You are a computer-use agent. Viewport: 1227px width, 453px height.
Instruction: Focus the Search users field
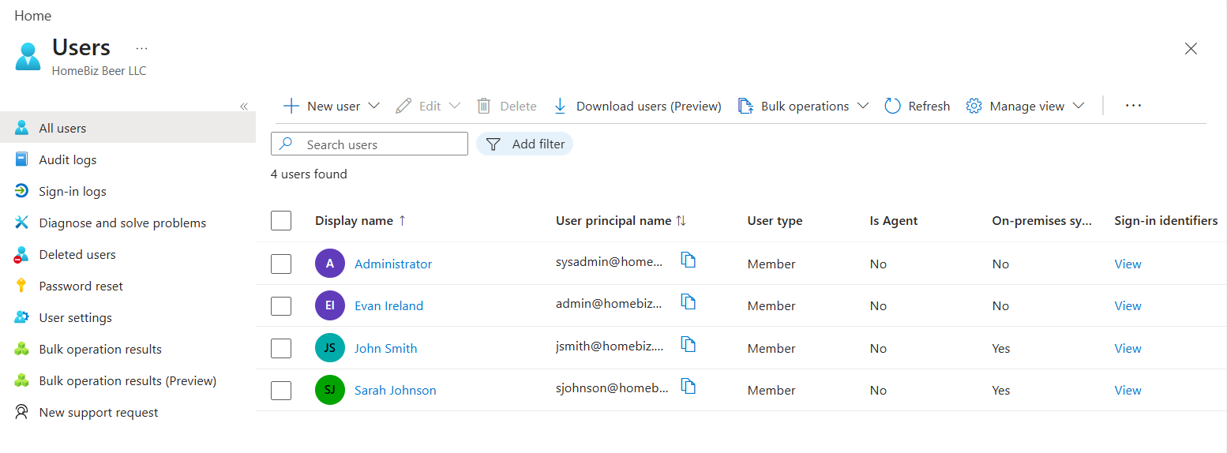[x=370, y=144]
